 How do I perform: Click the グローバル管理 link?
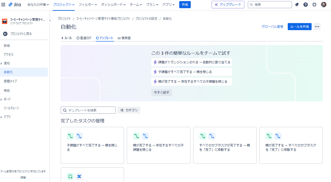[272, 27]
